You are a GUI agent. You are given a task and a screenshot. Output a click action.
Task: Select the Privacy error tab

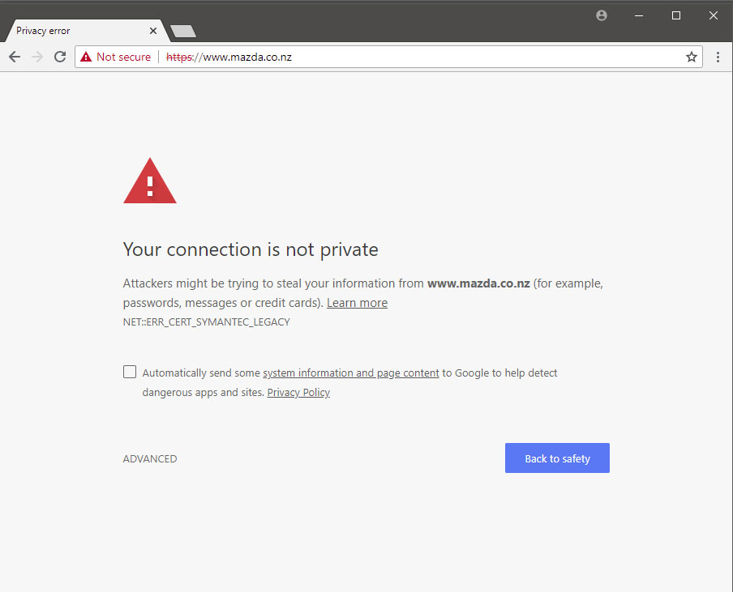pyautogui.click(x=87, y=31)
